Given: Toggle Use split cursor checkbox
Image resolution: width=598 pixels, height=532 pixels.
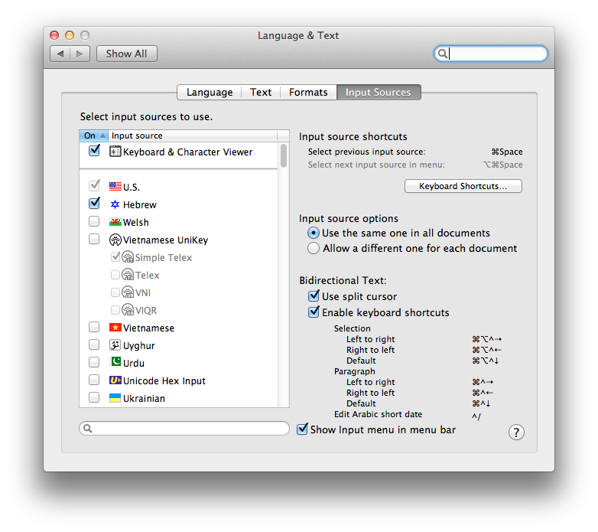Looking at the screenshot, I should pos(314,296).
